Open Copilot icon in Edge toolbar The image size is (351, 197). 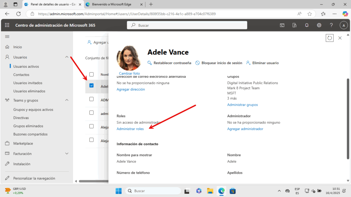coord(345,14)
